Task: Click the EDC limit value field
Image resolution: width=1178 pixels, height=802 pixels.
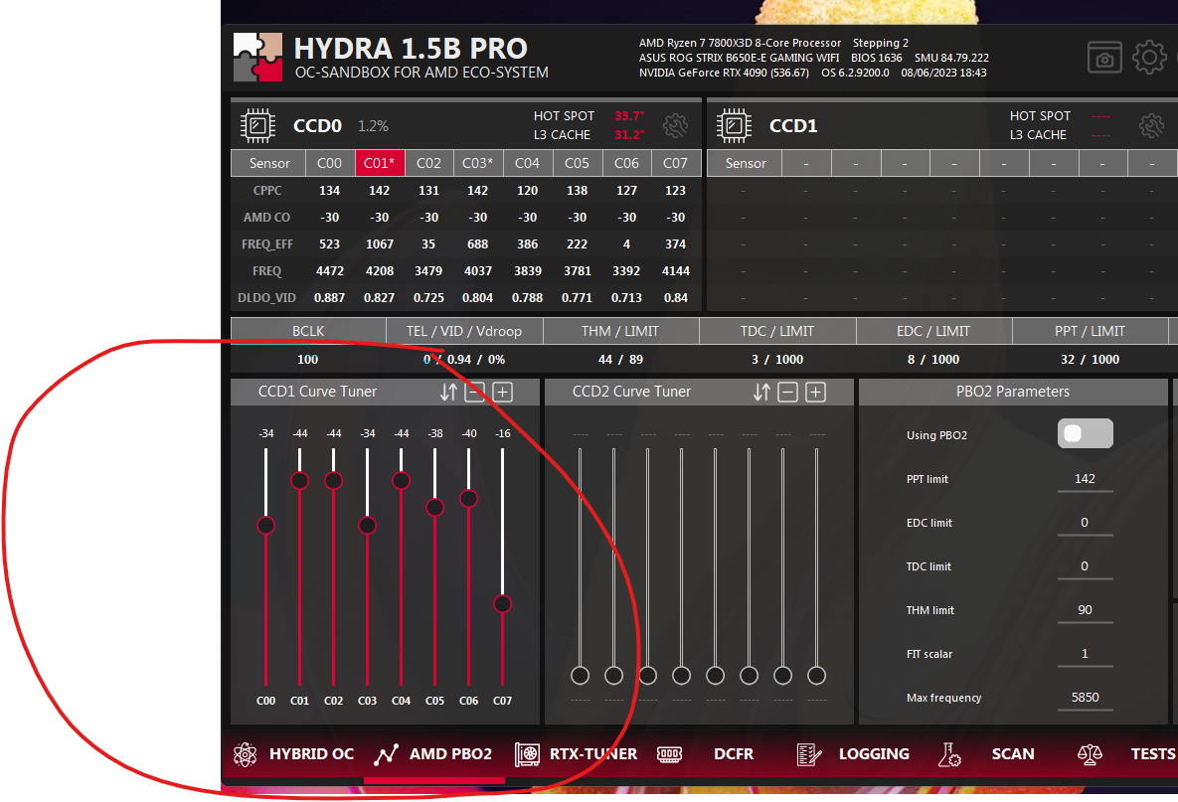Action: (1085, 523)
